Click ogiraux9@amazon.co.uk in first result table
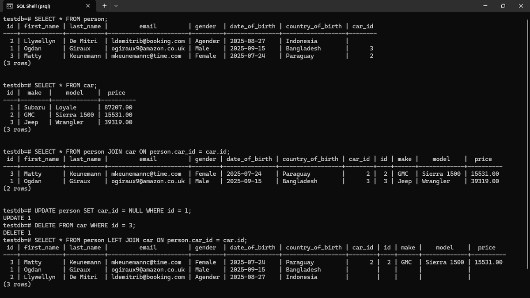The width and height of the screenshot is (530, 298). pyautogui.click(x=148, y=49)
